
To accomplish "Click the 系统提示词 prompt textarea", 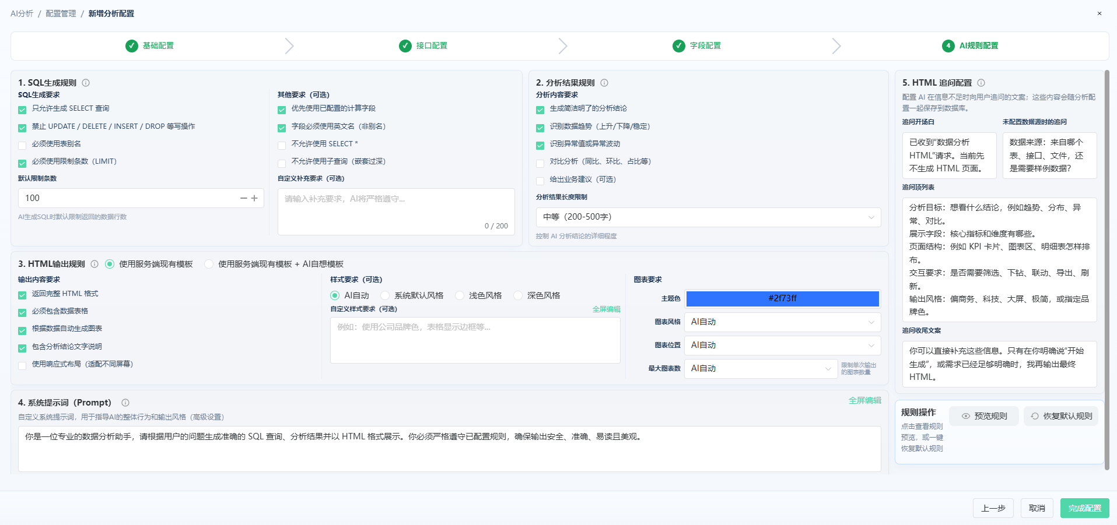I will click(x=450, y=449).
